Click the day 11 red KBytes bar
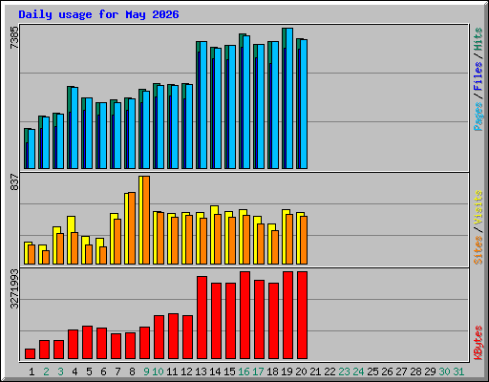489x382 pixels. tap(173, 336)
